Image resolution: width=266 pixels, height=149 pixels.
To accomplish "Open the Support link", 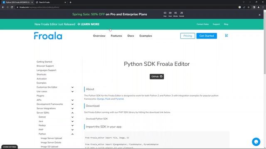I will (x=216, y=24).
